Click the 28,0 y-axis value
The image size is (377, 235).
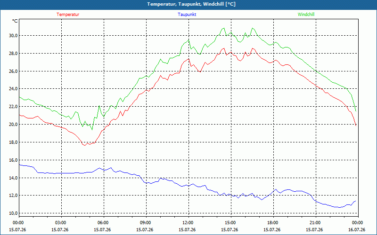click(14, 53)
